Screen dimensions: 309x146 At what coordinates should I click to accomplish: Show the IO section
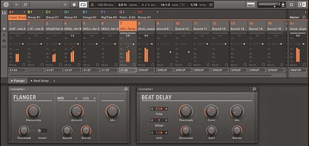pos(4,35)
